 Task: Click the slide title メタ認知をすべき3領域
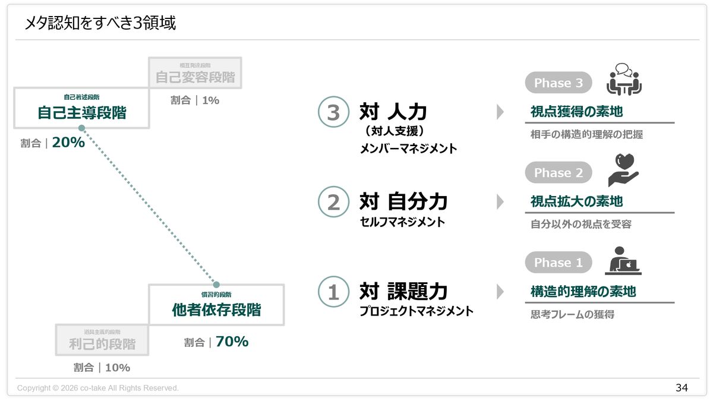pyautogui.click(x=100, y=24)
